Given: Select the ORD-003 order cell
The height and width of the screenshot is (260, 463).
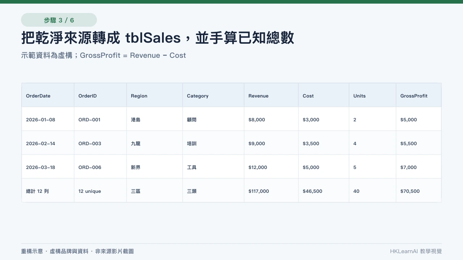Looking at the screenshot, I should (100, 143).
